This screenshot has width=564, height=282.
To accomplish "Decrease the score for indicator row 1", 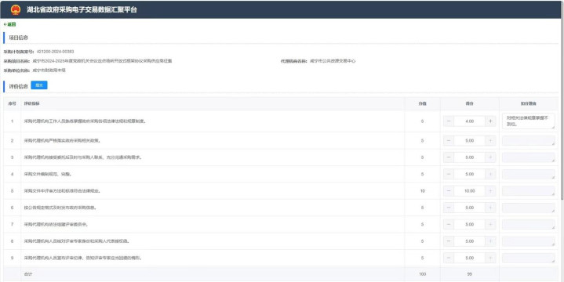I will tap(449, 121).
